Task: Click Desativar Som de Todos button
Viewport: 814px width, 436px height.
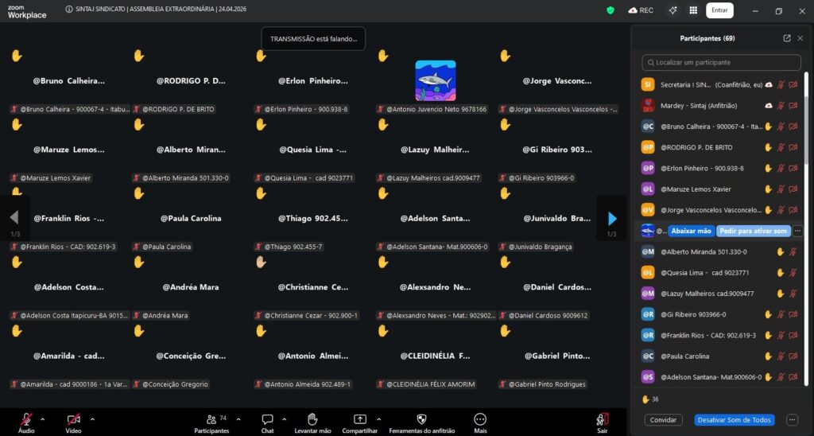Action: (x=735, y=420)
